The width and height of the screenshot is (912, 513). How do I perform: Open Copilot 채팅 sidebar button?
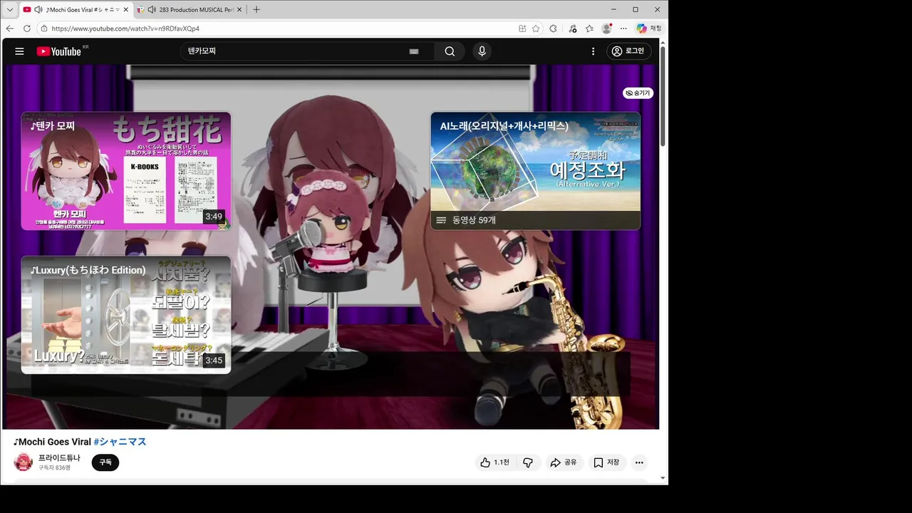(649, 28)
